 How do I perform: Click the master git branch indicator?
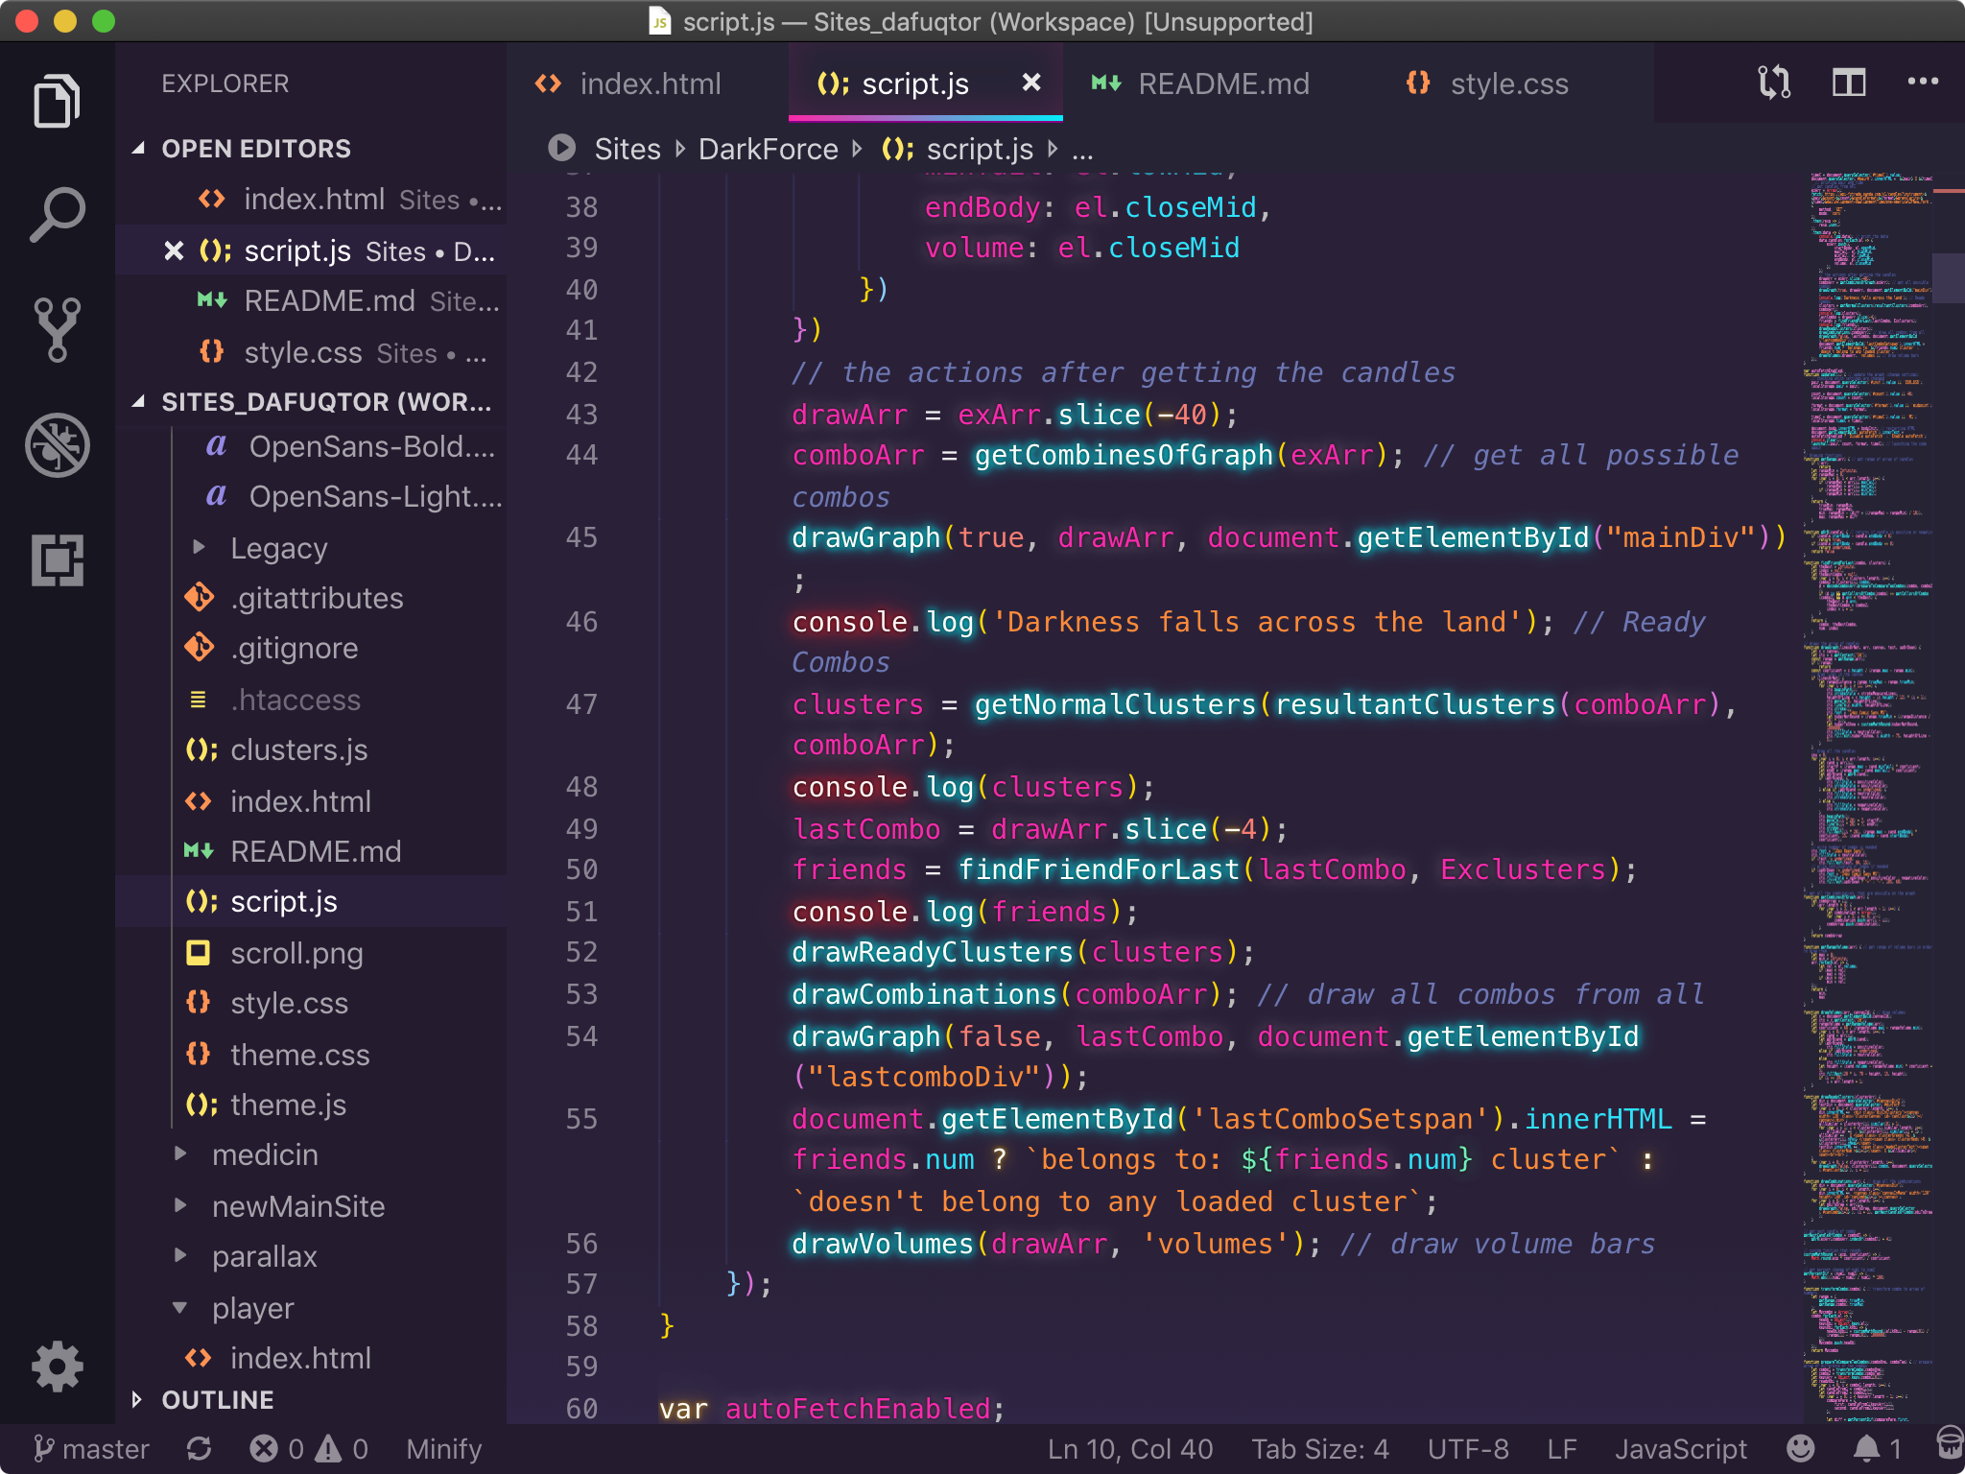[x=91, y=1448]
